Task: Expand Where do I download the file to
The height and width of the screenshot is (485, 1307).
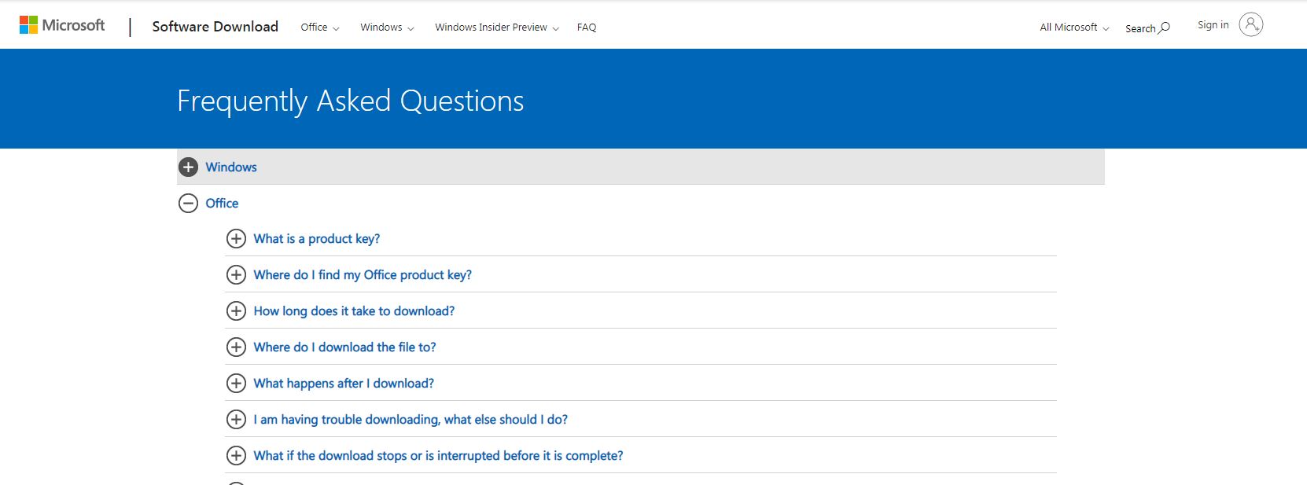Action: [344, 347]
